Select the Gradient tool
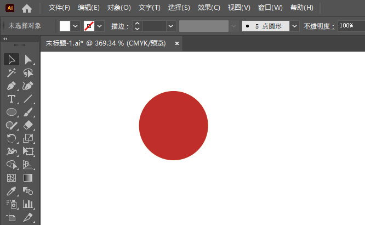This screenshot has width=365, height=225. (x=28, y=178)
